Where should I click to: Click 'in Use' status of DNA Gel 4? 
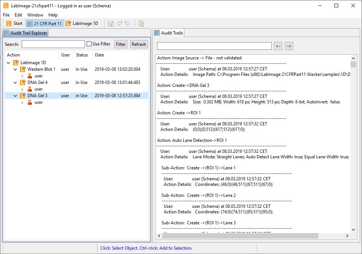(x=82, y=82)
